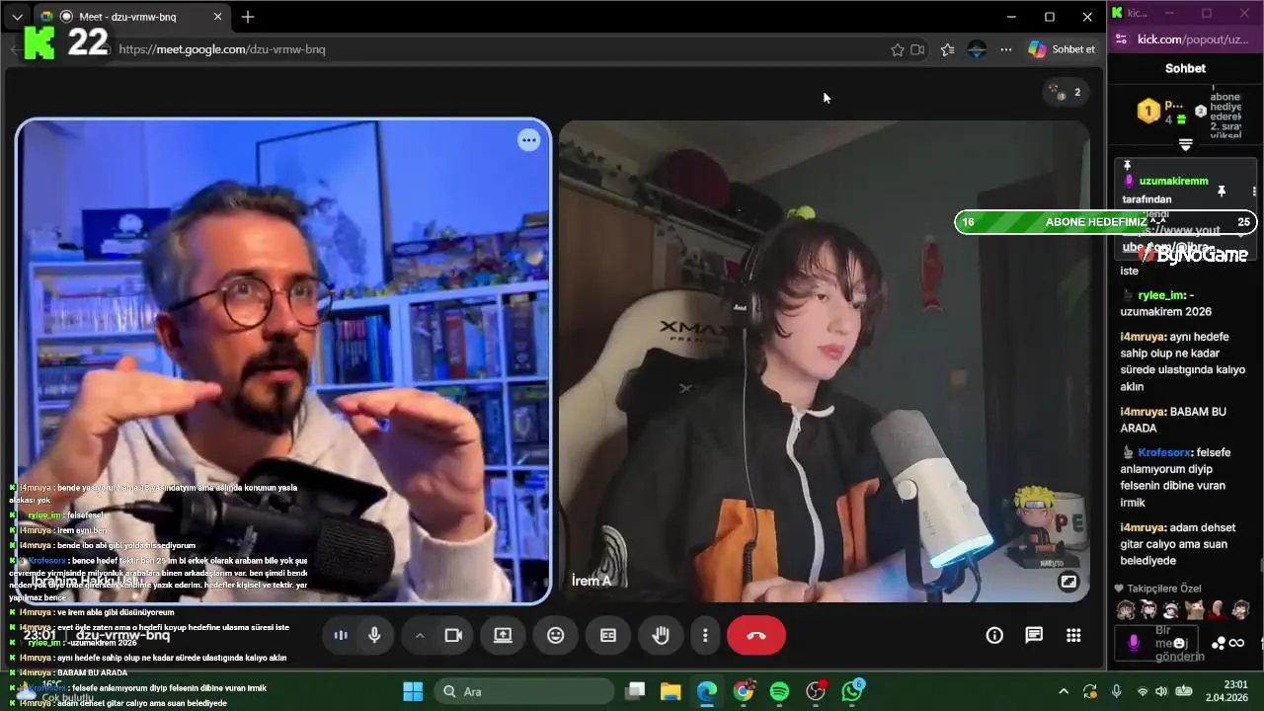Pick the first follower emote in Kick
The image size is (1264, 711).
(x=1125, y=610)
